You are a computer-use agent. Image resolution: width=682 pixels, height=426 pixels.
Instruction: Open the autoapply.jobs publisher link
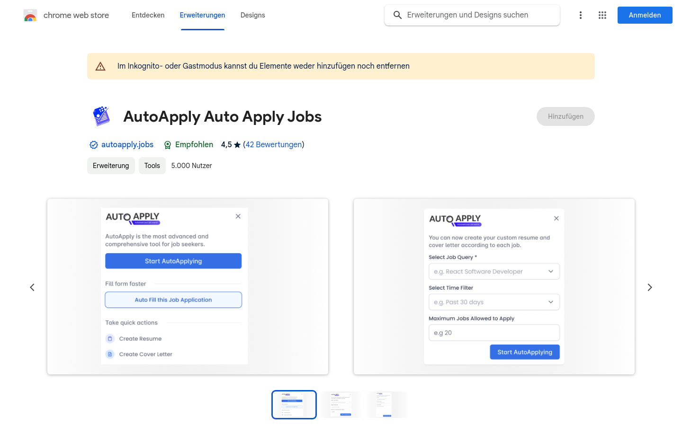127,145
